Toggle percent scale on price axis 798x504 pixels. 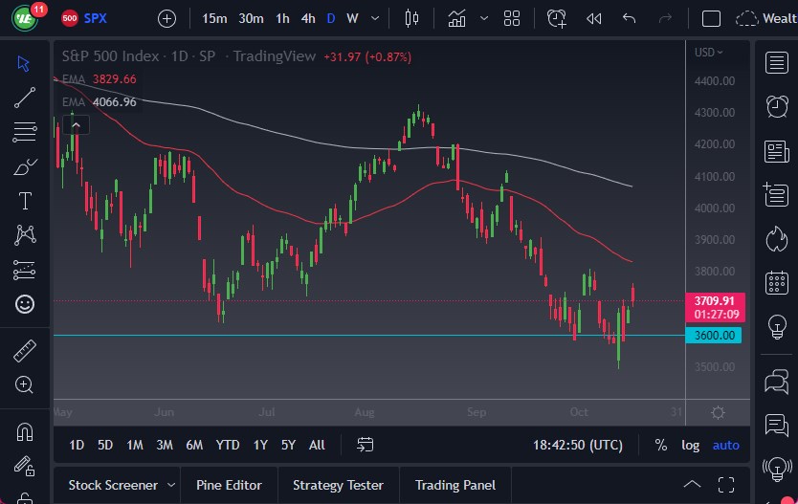[x=661, y=445]
